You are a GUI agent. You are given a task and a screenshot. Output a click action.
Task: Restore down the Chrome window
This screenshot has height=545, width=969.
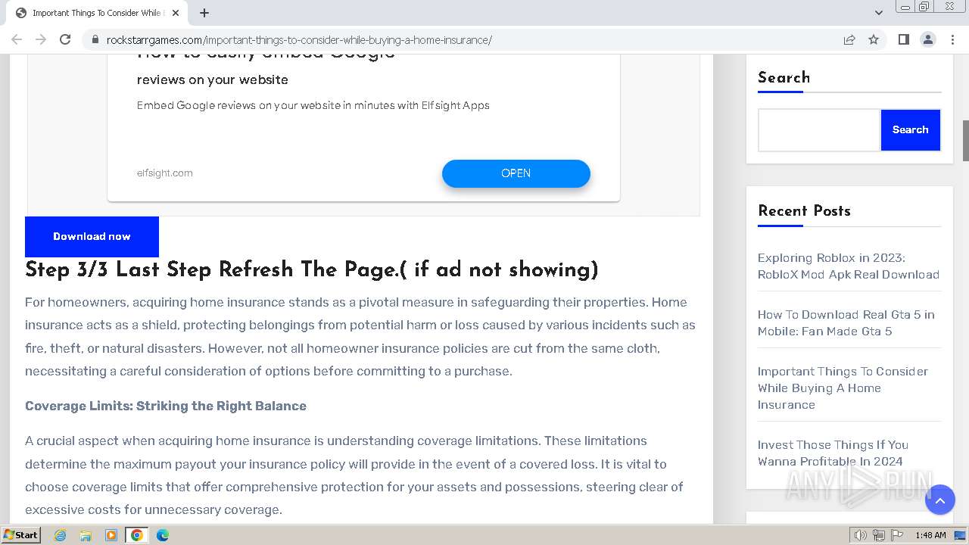coord(924,7)
